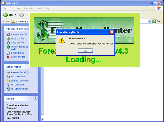Open the Tools menu

tap(39, 8)
